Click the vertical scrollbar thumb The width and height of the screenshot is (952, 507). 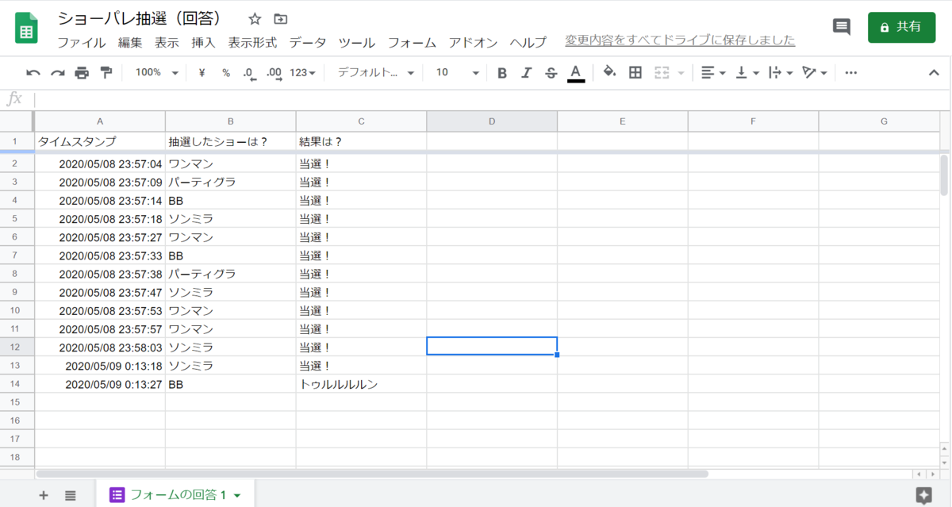(x=944, y=175)
